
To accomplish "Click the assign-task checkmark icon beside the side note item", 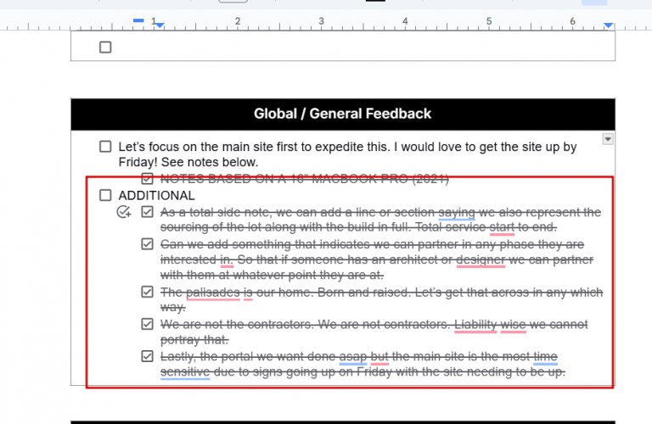I will pyautogui.click(x=123, y=212).
